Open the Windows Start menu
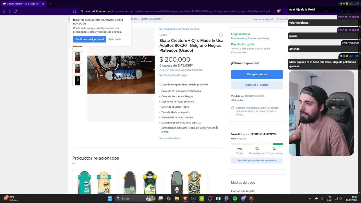The image size is (361, 203). point(110,198)
